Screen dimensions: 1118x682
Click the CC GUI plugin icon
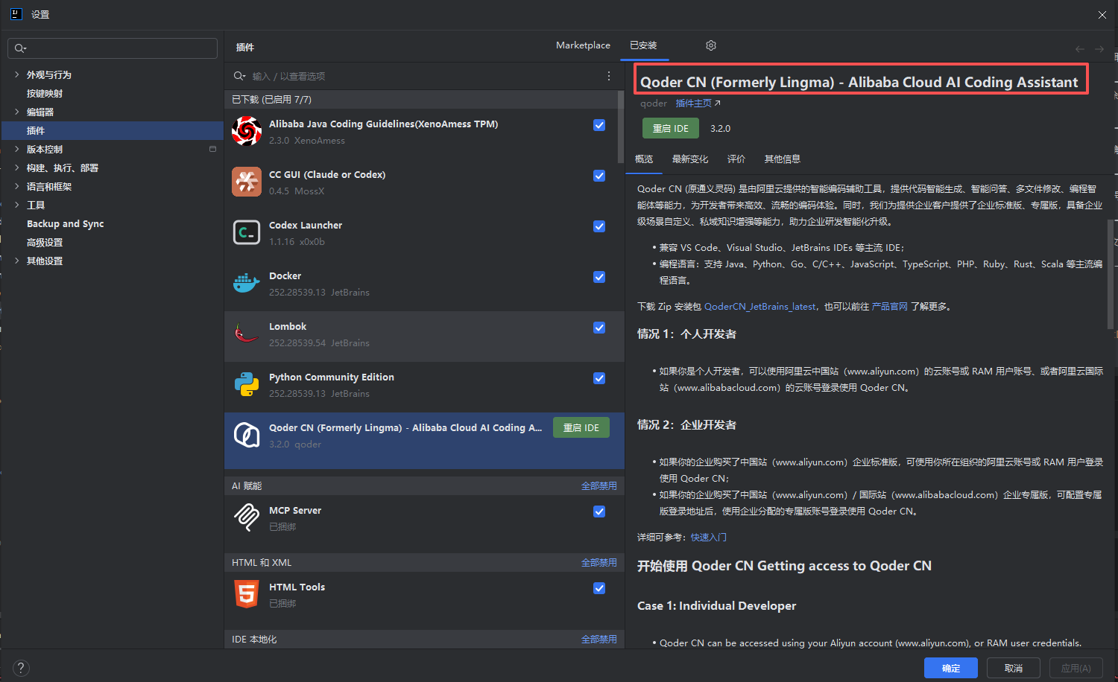(247, 182)
